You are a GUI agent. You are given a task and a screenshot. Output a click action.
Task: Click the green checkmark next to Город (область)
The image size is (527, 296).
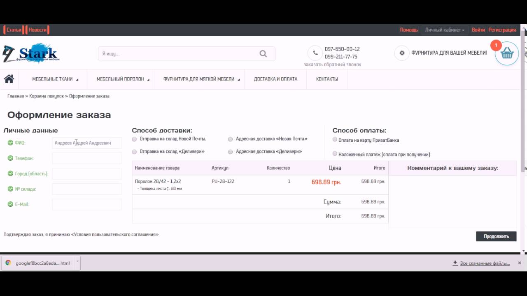point(10,173)
